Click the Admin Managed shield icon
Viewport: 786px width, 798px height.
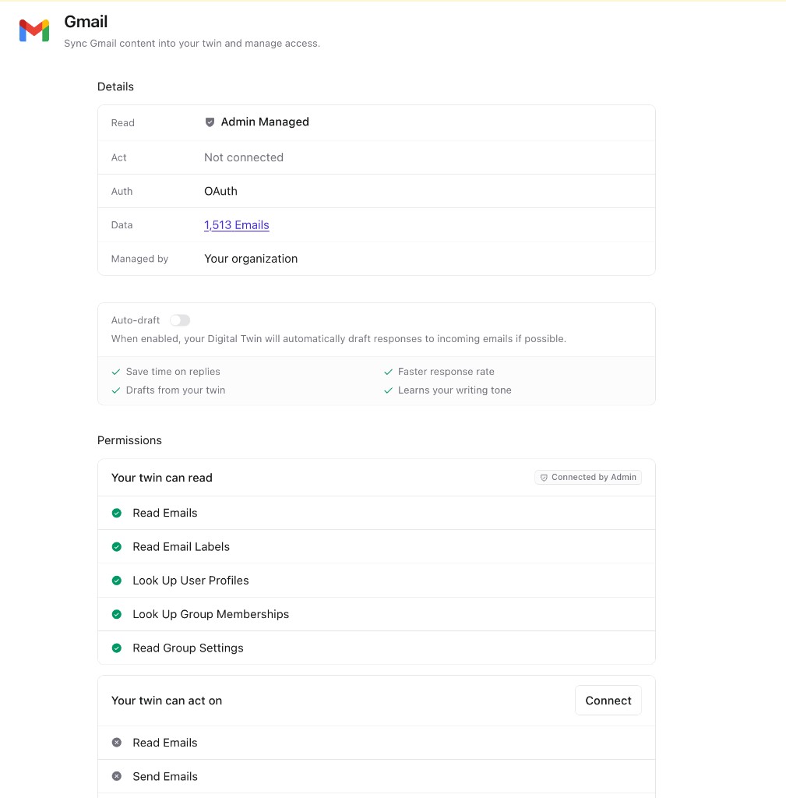pyautogui.click(x=210, y=122)
